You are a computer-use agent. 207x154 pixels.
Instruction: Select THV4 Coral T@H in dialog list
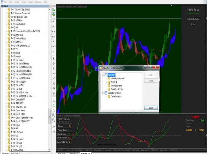pos(117,89)
